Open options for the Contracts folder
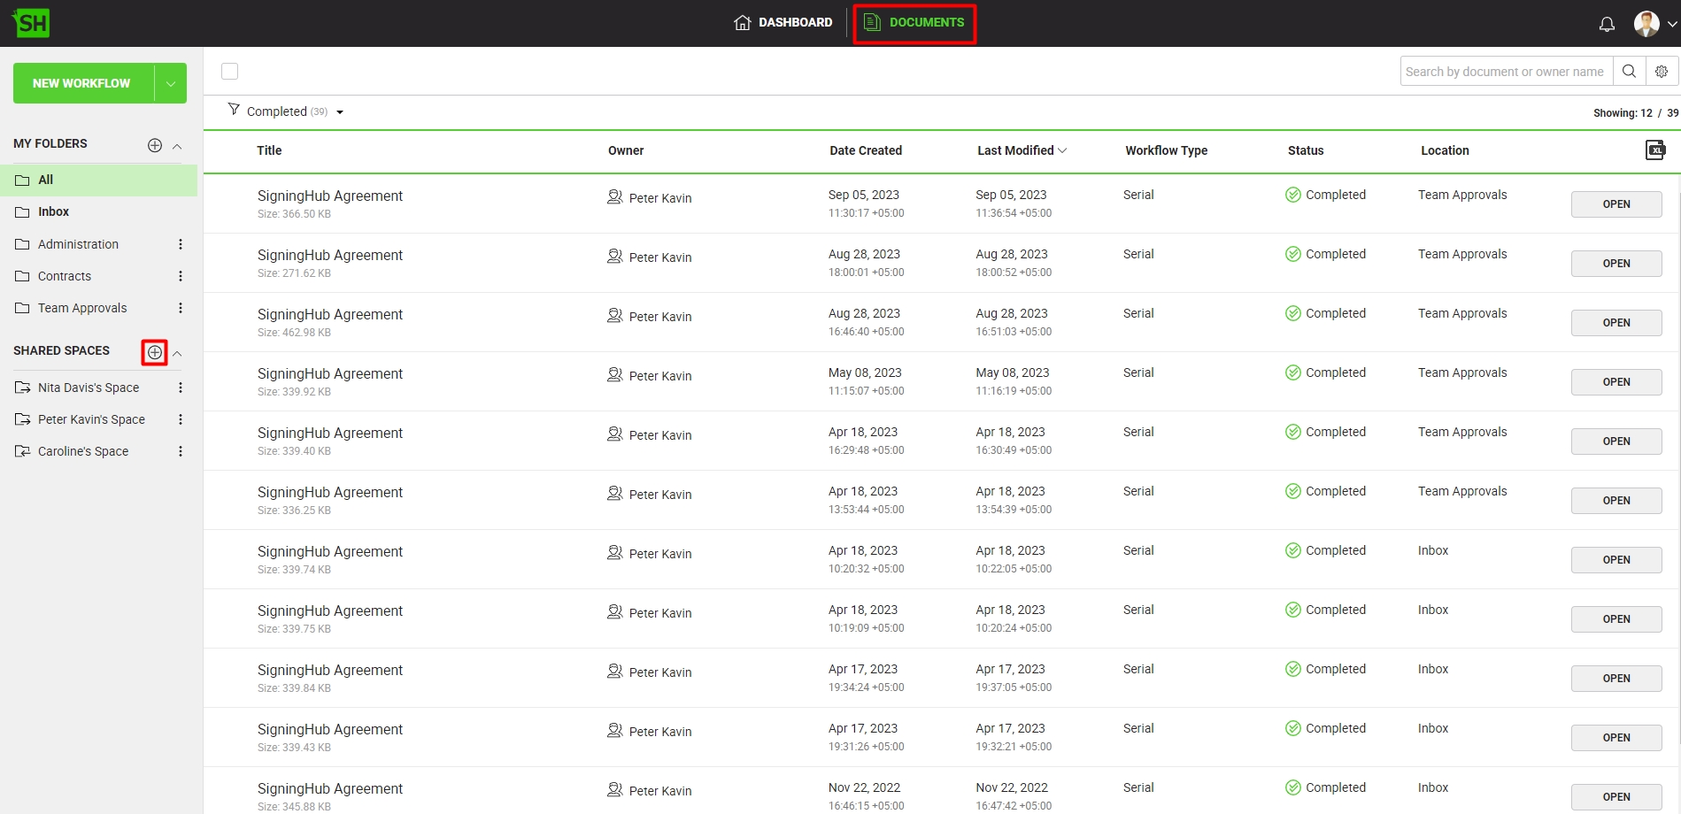This screenshot has height=814, width=1681. pyautogui.click(x=181, y=276)
